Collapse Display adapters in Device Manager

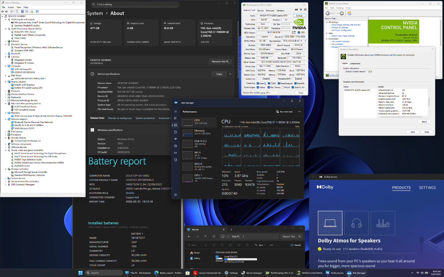point(6,82)
